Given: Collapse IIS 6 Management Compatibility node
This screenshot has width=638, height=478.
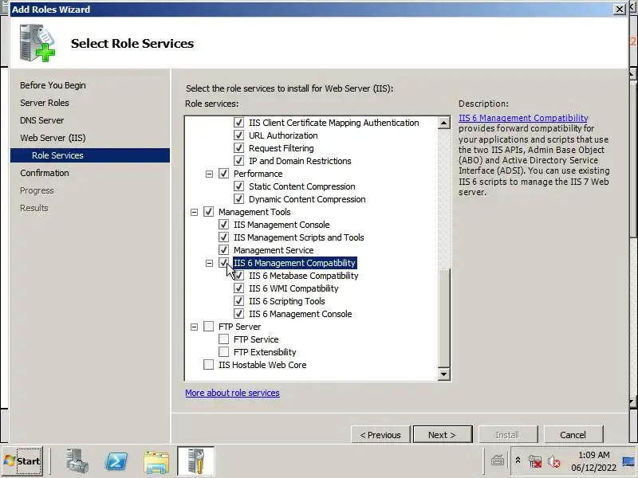Looking at the screenshot, I should tap(209, 264).
